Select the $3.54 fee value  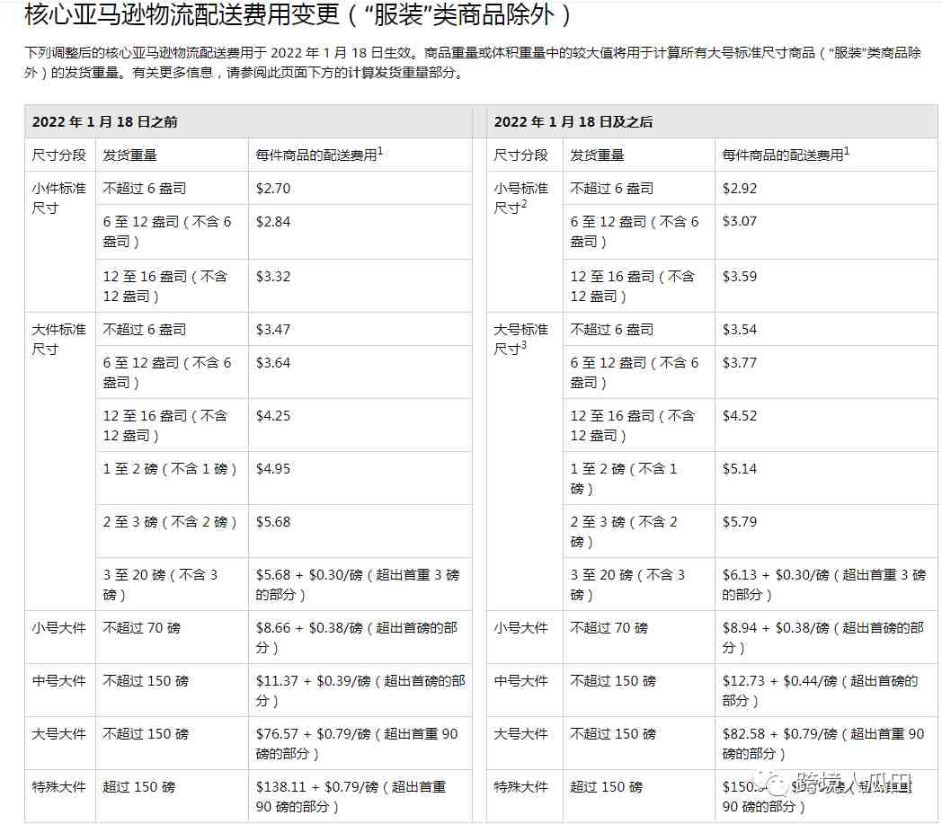click(x=740, y=329)
